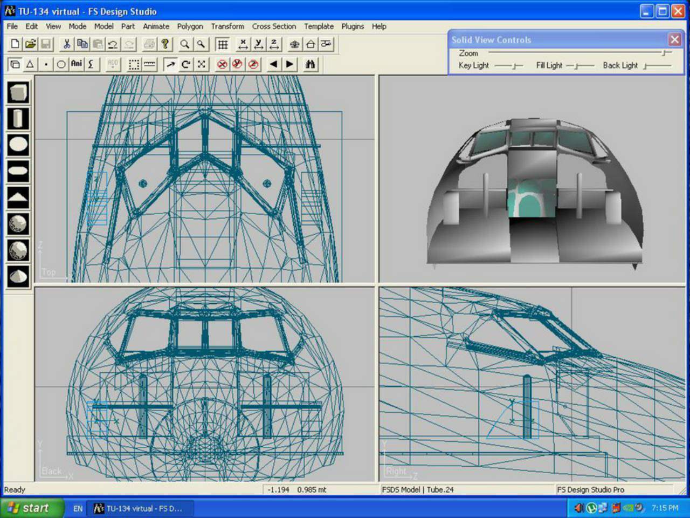Image resolution: width=690 pixels, height=518 pixels.
Task: Go to previous part with left arrow
Action: 273,64
